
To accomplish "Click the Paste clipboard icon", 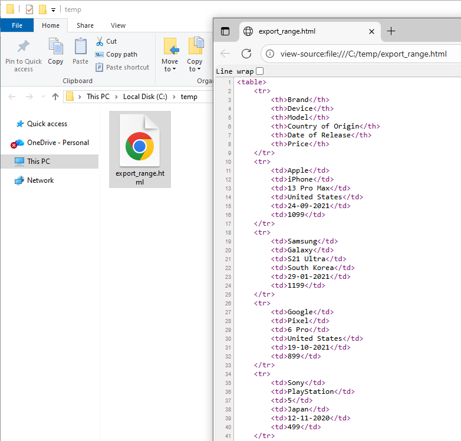I will (80, 47).
